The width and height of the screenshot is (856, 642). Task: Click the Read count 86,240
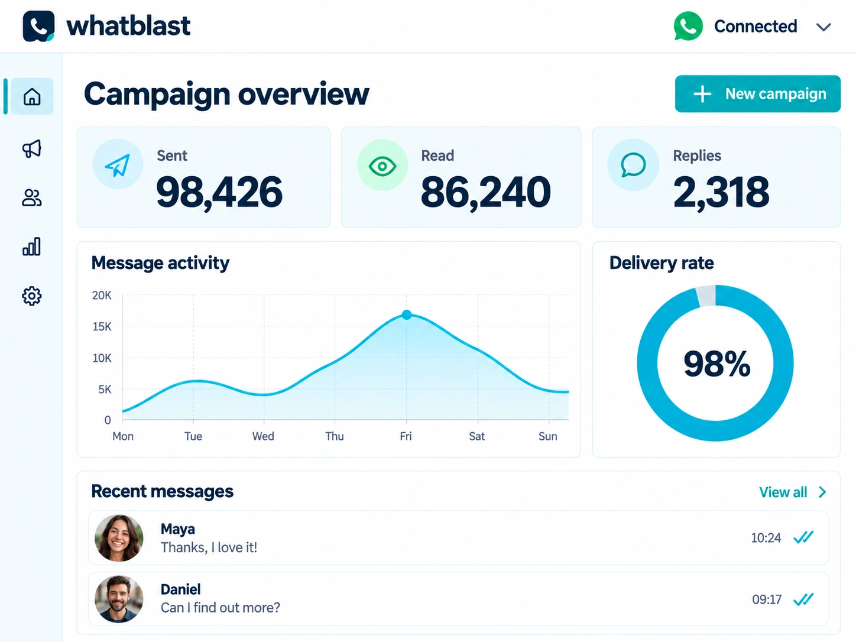point(486,192)
